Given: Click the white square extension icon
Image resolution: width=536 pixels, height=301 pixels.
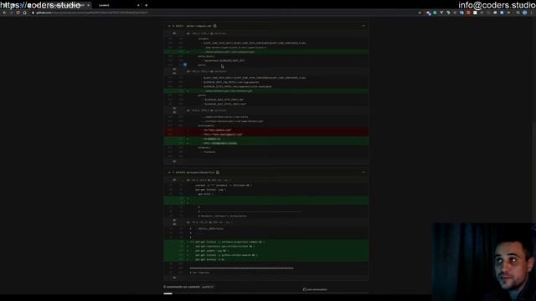Looking at the screenshot, I should (x=475, y=13).
